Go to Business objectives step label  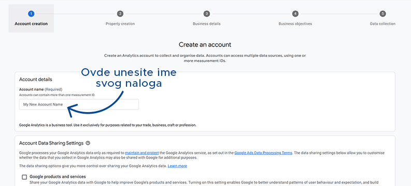(295, 24)
